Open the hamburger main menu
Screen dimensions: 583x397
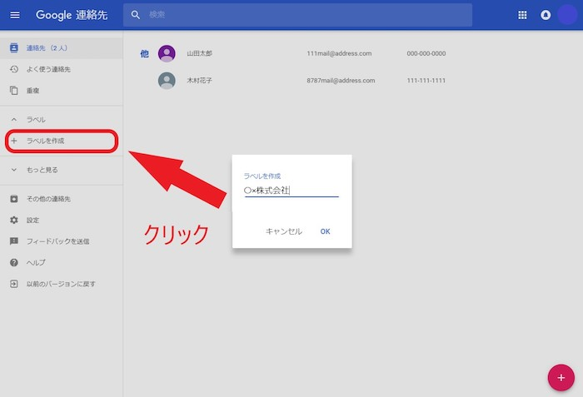point(15,15)
